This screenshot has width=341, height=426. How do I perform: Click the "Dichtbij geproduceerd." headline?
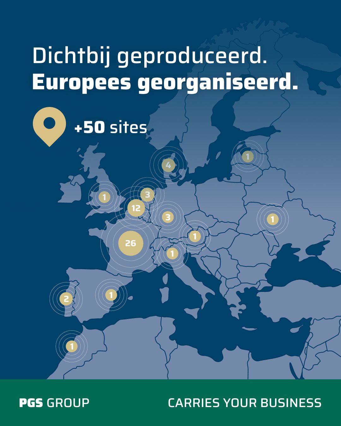pyautogui.click(x=150, y=57)
